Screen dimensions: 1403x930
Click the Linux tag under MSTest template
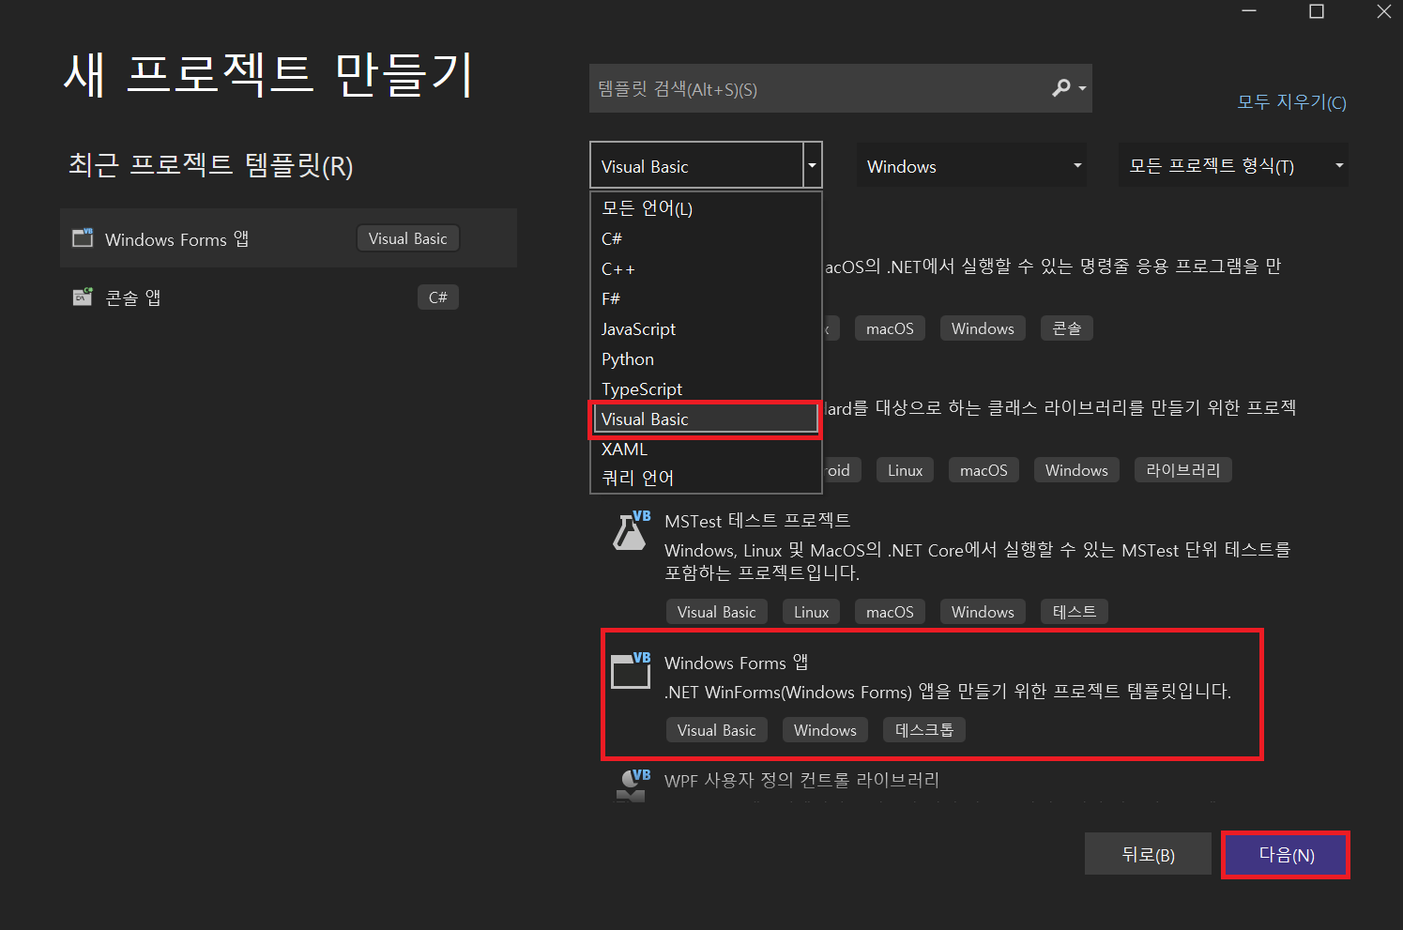pyautogui.click(x=811, y=611)
